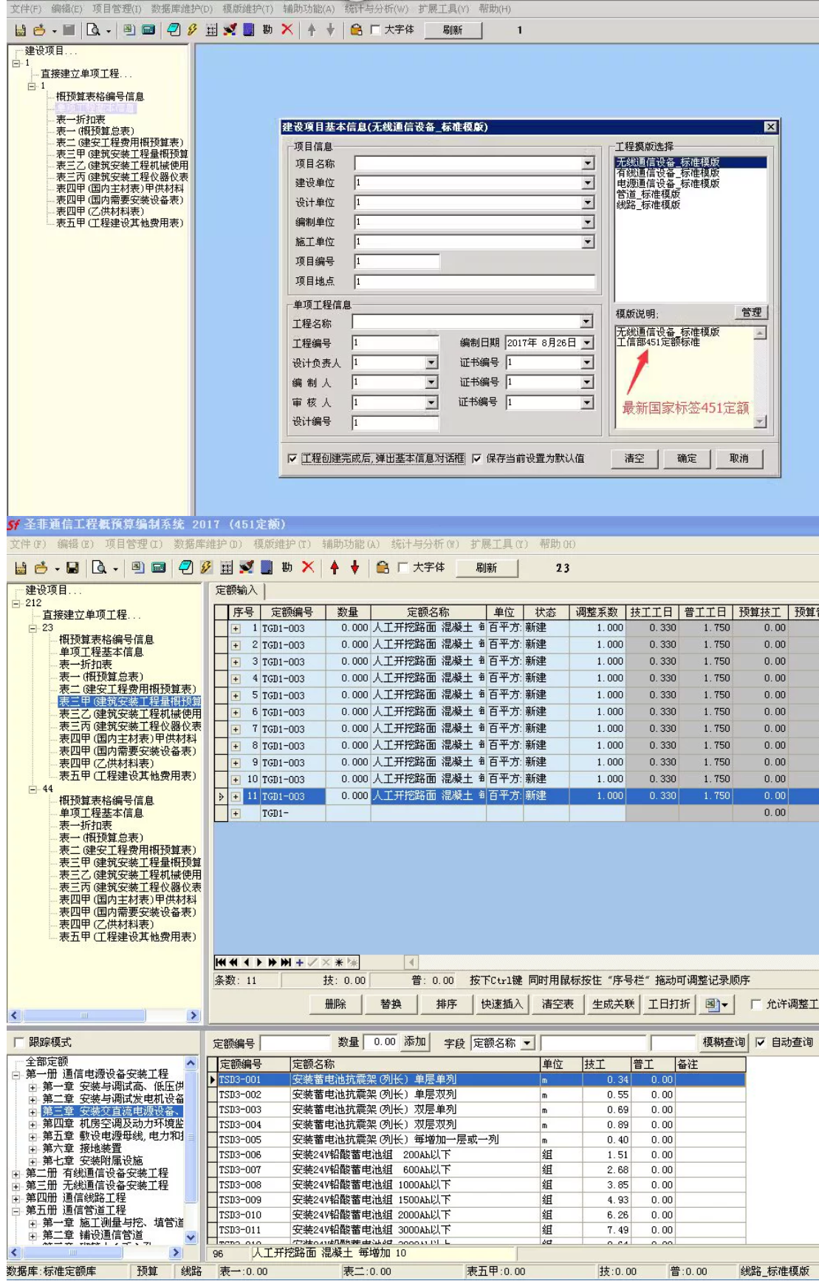The height and width of the screenshot is (1281, 819).
Task: Click the print preview icon in the lower toolbar
Action: (98, 568)
